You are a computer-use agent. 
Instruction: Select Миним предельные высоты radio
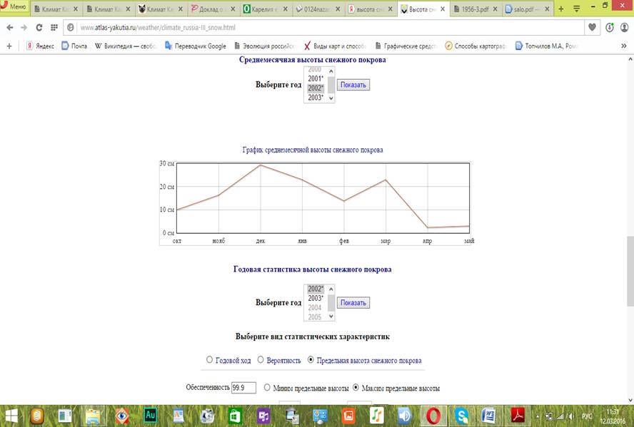pos(267,388)
